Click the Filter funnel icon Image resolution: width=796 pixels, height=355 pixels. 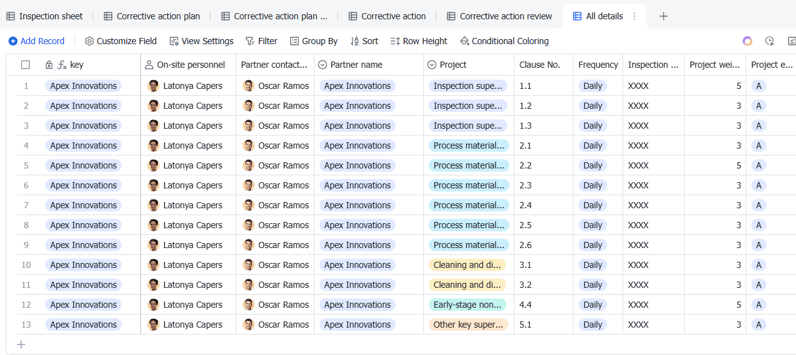pyautogui.click(x=250, y=41)
